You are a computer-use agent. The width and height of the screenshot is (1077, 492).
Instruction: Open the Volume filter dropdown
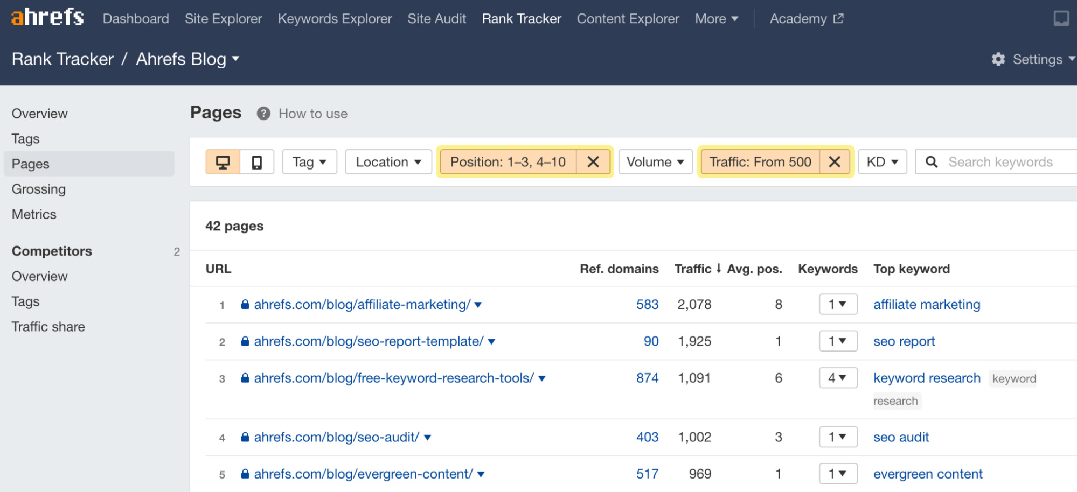click(x=655, y=162)
